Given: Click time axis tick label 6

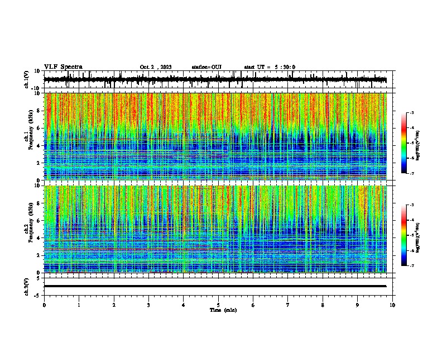Looking at the screenshot, I should pos(253,305).
